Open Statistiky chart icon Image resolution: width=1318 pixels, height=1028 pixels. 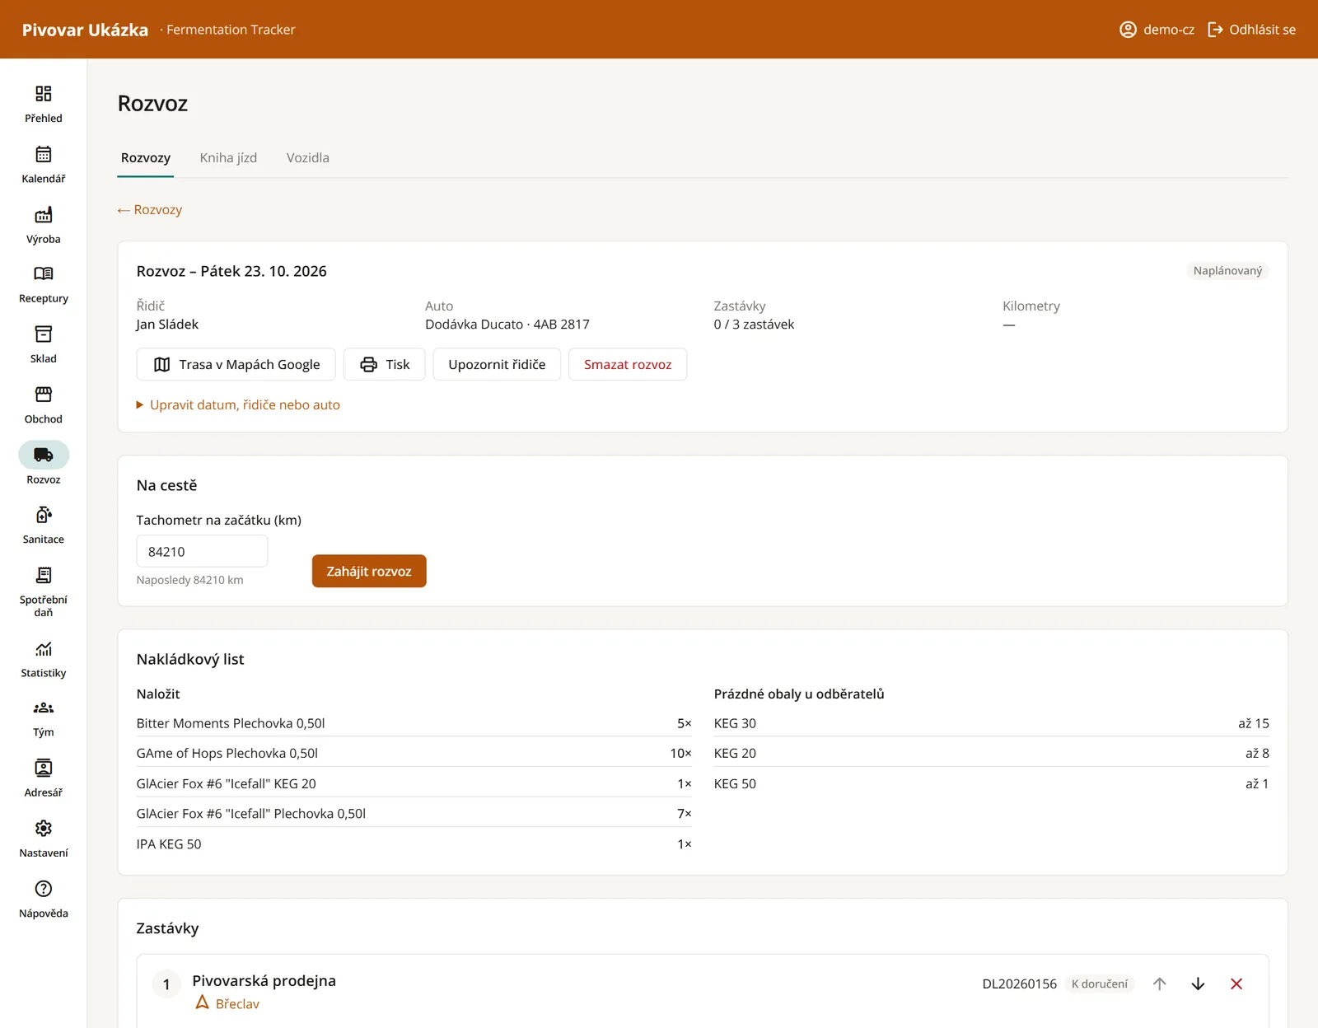click(x=44, y=648)
